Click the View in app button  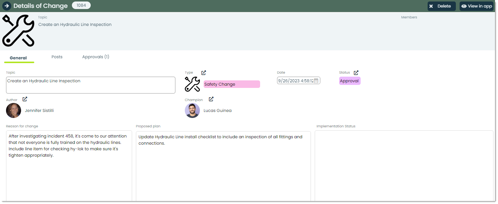tap(477, 6)
